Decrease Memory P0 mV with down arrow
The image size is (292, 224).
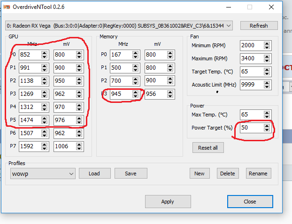(170, 57)
